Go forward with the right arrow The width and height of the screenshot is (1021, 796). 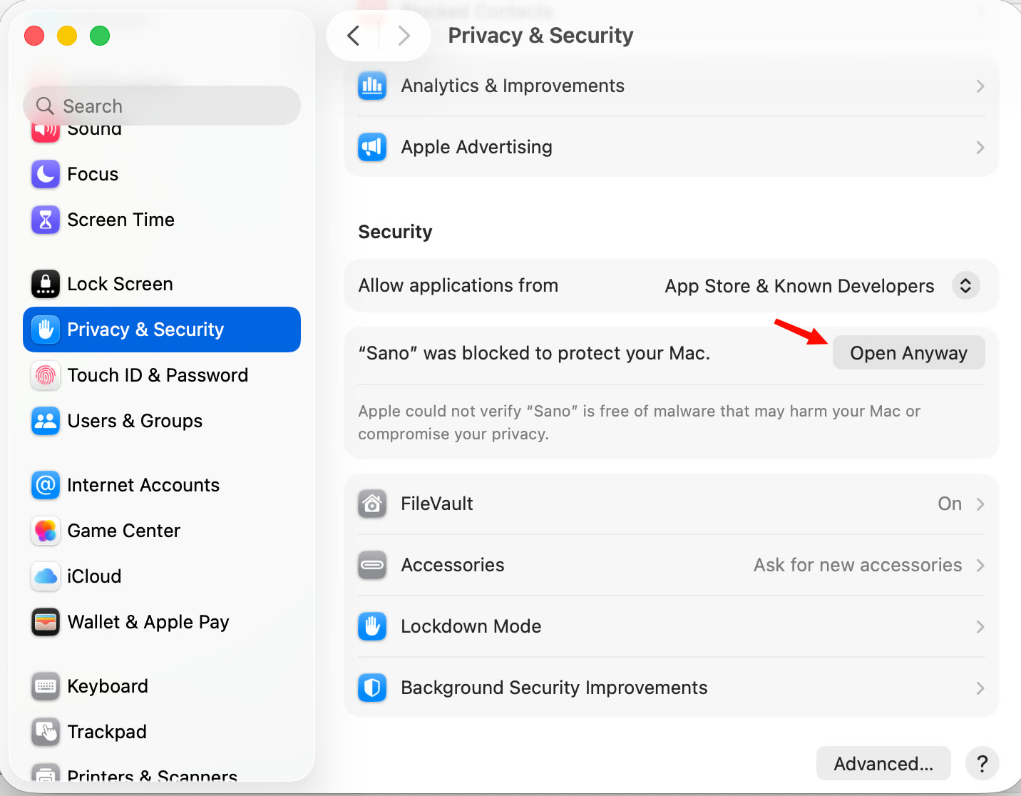[x=404, y=36]
